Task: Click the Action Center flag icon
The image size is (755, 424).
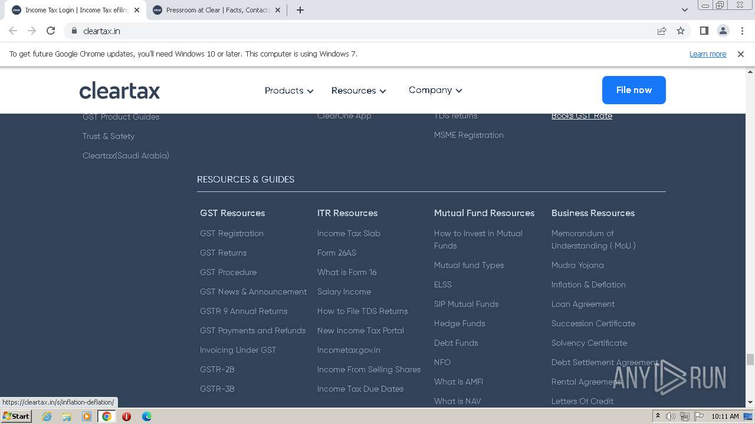Action: click(698, 416)
